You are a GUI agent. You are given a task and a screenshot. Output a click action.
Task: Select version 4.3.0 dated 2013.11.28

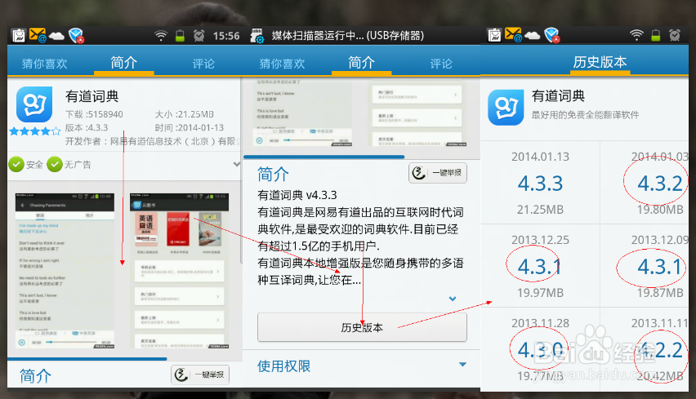540,350
